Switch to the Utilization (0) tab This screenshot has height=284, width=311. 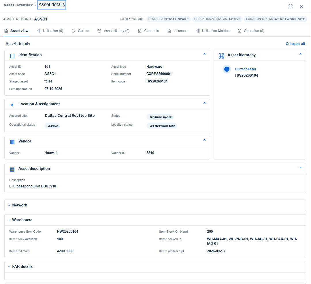coord(50,31)
